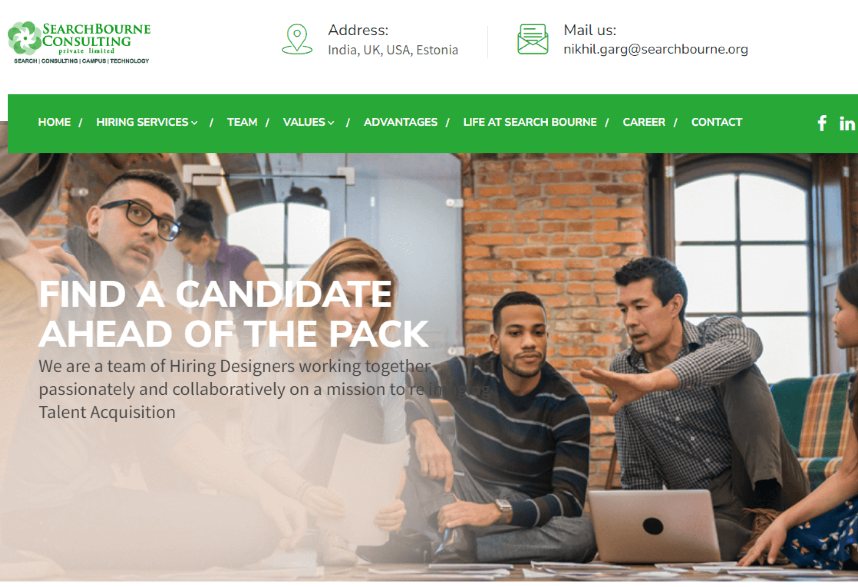Expand the Hiring Services chevron

[x=194, y=123]
